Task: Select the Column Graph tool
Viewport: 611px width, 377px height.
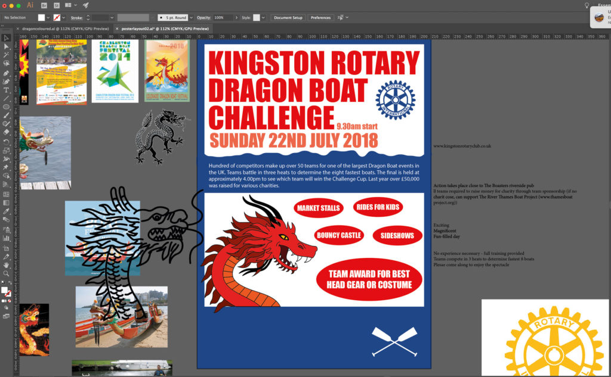Action: coord(6,238)
